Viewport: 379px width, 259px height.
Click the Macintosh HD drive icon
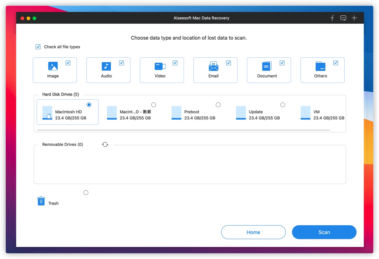47,113
